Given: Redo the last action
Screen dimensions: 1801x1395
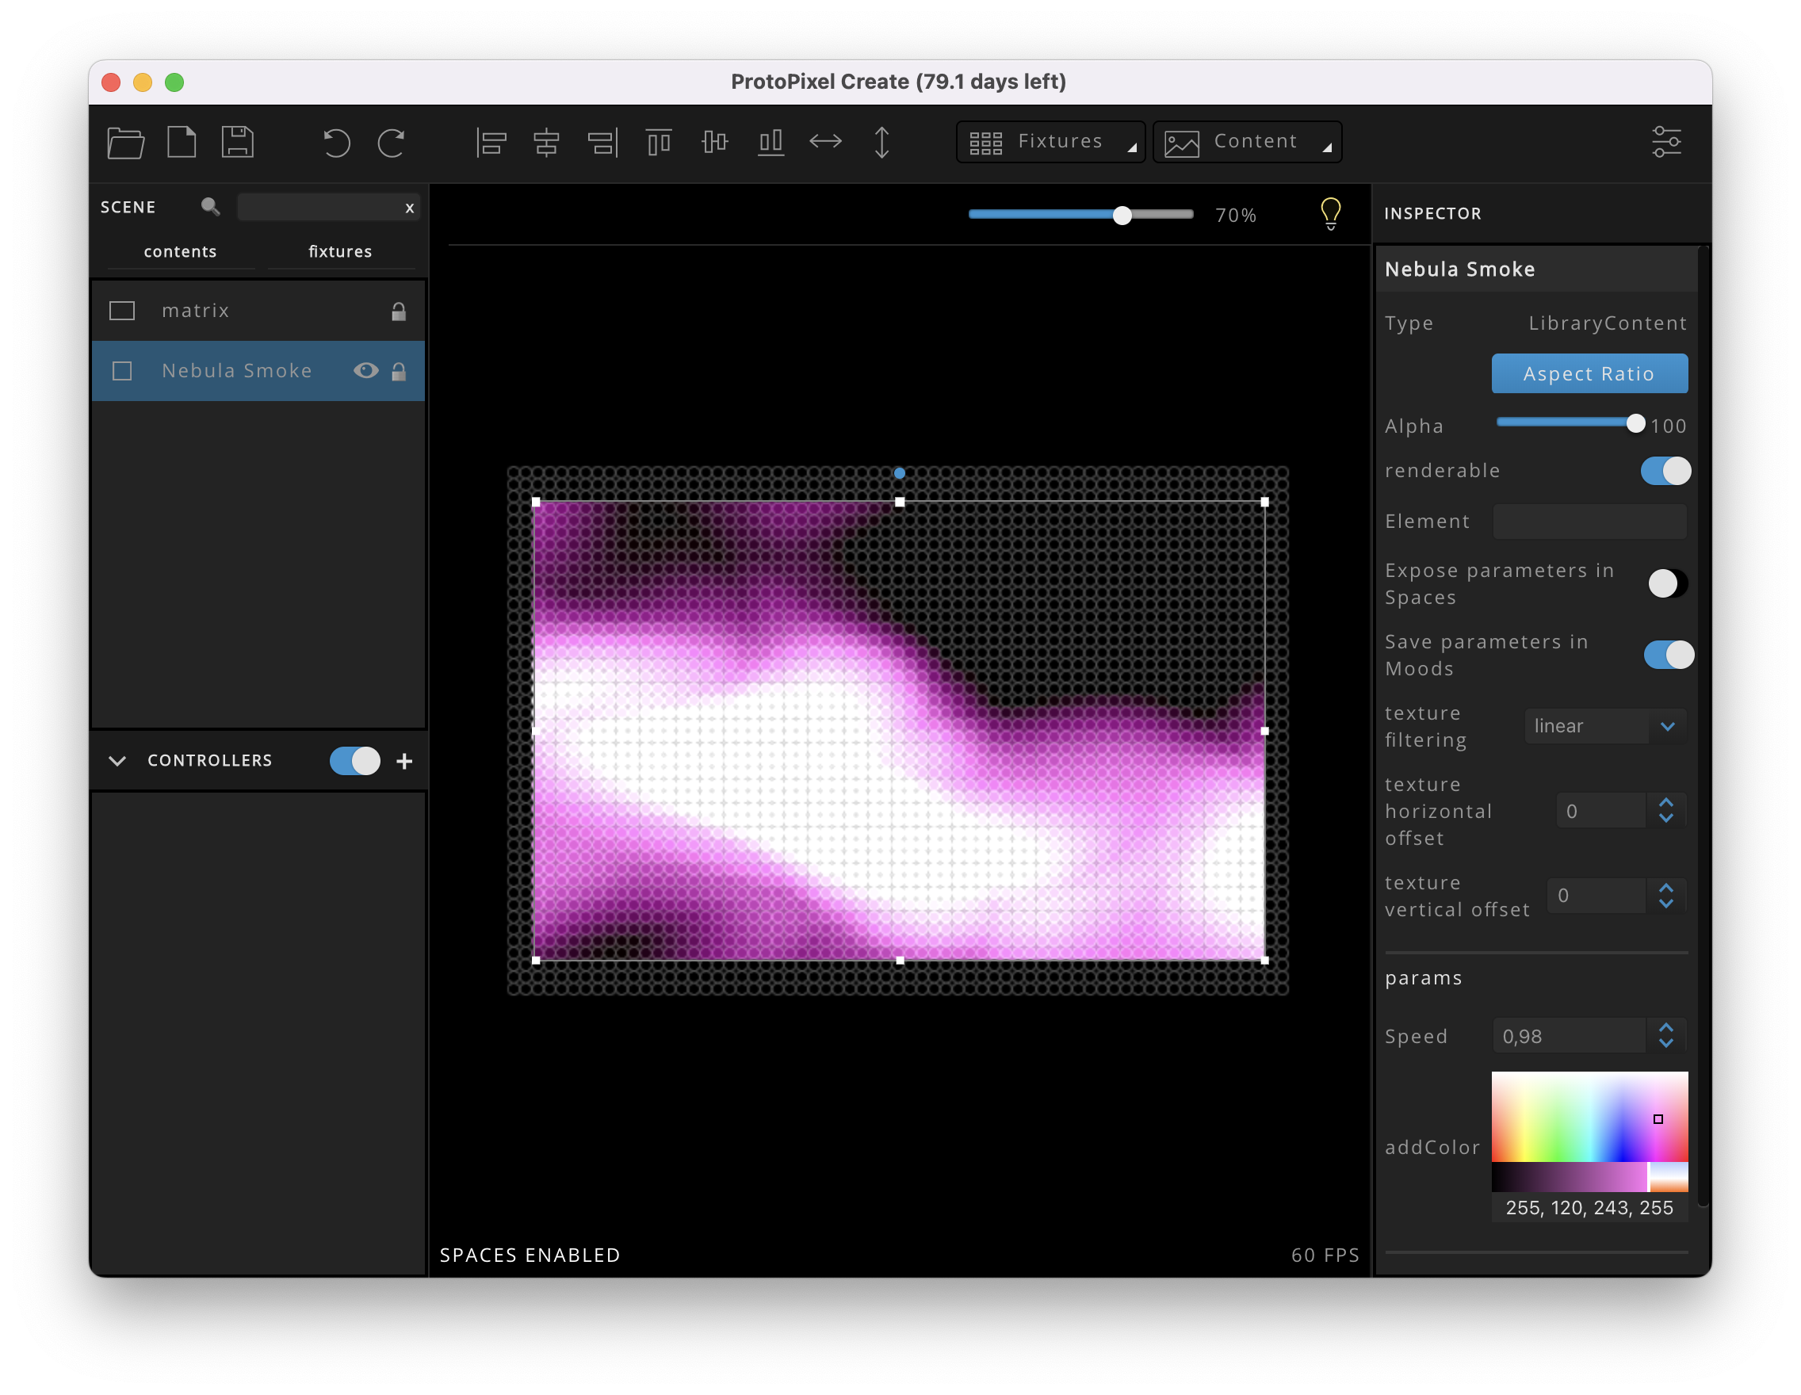Looking at the screenshot, I should 391,143.
